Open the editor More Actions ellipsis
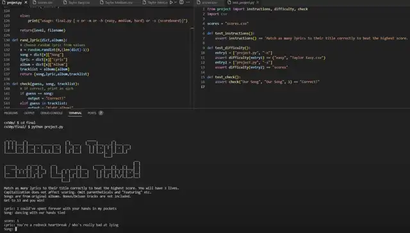410x233 pixels. coord(188,3)
